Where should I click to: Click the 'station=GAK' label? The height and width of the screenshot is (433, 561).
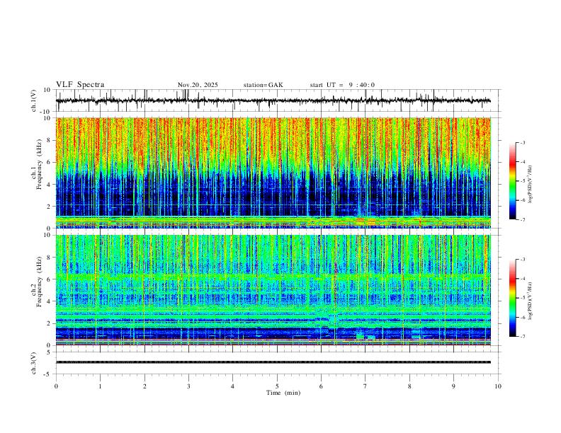[263, 85]
